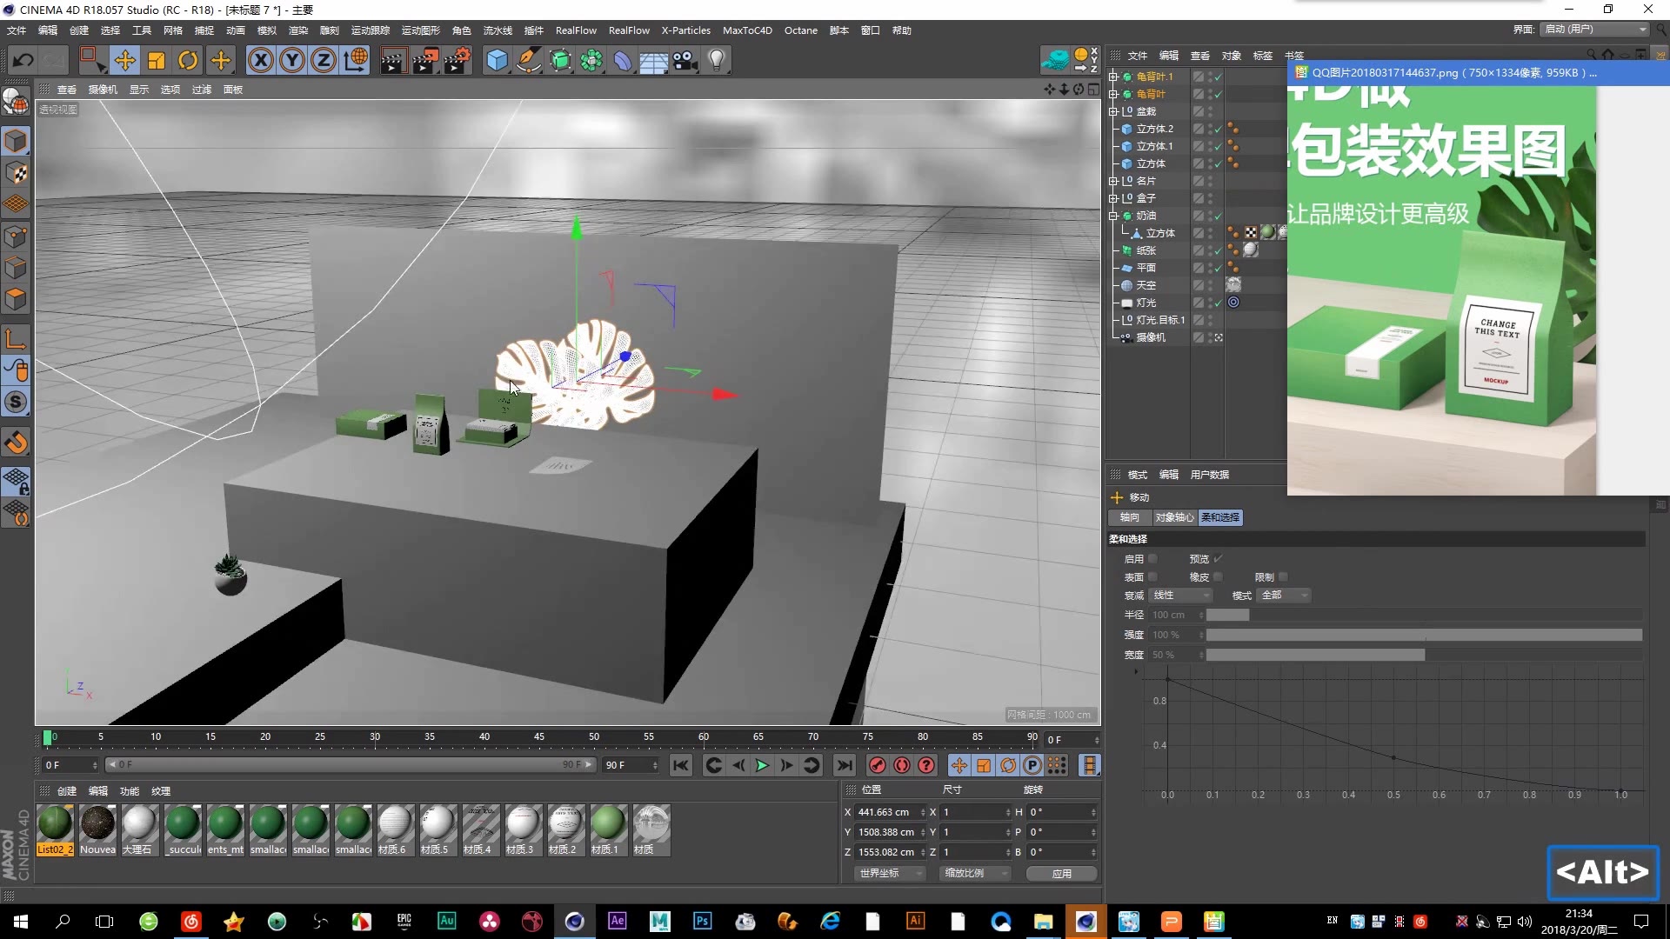1670x939 pixels.
Task: Click the Render to Picture Viewer icon
Action: tap(424, 60)
